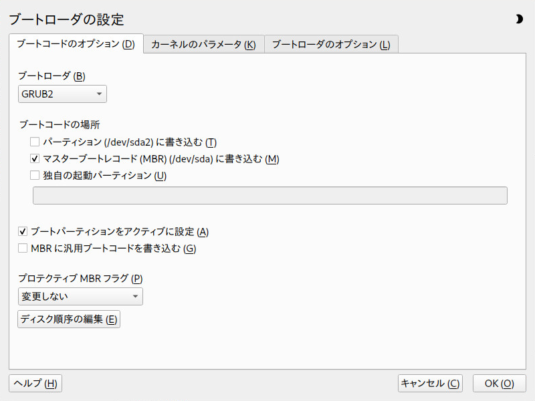Open the GRUB2 bootloader dropdown

[62, 94]
